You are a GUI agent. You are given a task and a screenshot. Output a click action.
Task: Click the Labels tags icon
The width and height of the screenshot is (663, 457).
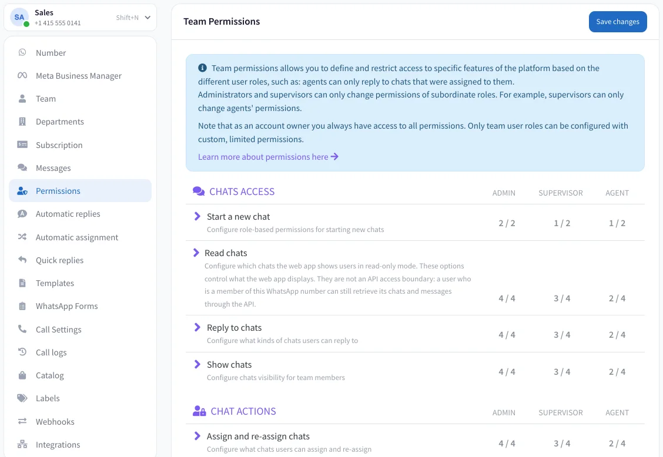click(x=22, y=398)
